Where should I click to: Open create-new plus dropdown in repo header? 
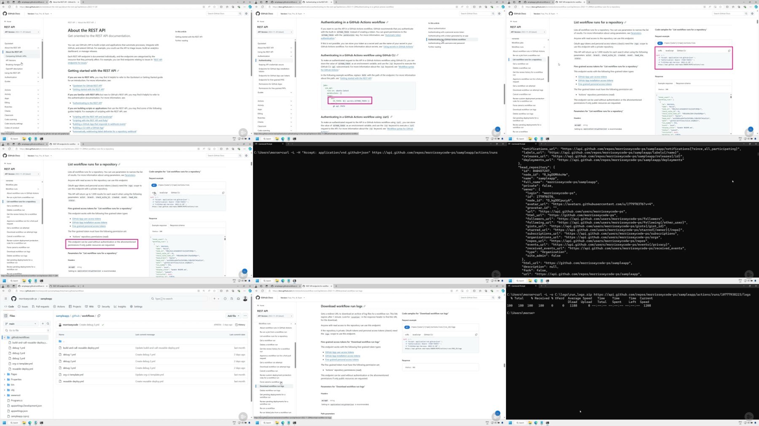215,298
